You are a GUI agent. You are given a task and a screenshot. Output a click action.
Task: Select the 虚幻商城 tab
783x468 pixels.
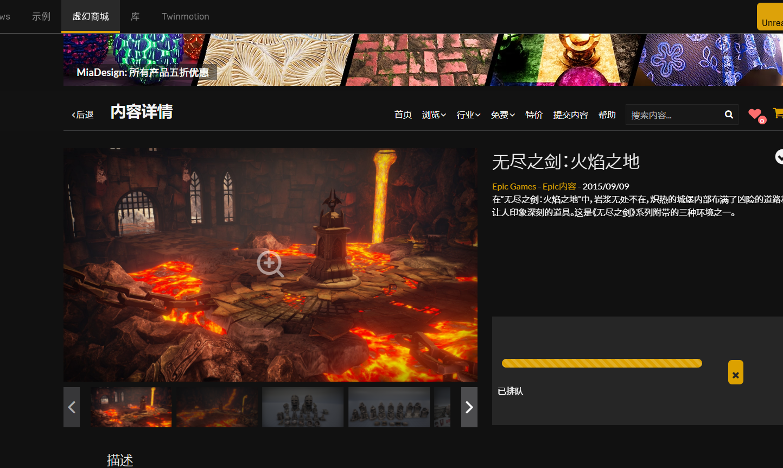(x=91, y=16)
